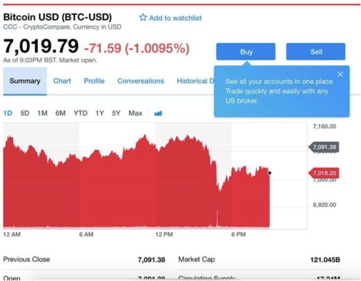Open the chart type icon
361x281 pixels.
(158, 113)
